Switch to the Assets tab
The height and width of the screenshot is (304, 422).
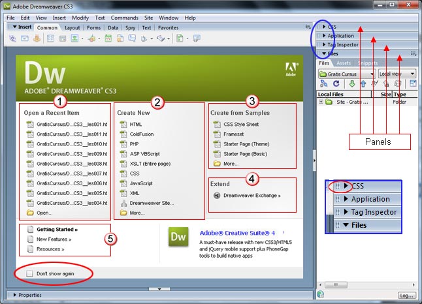click(x=344, y=63)
